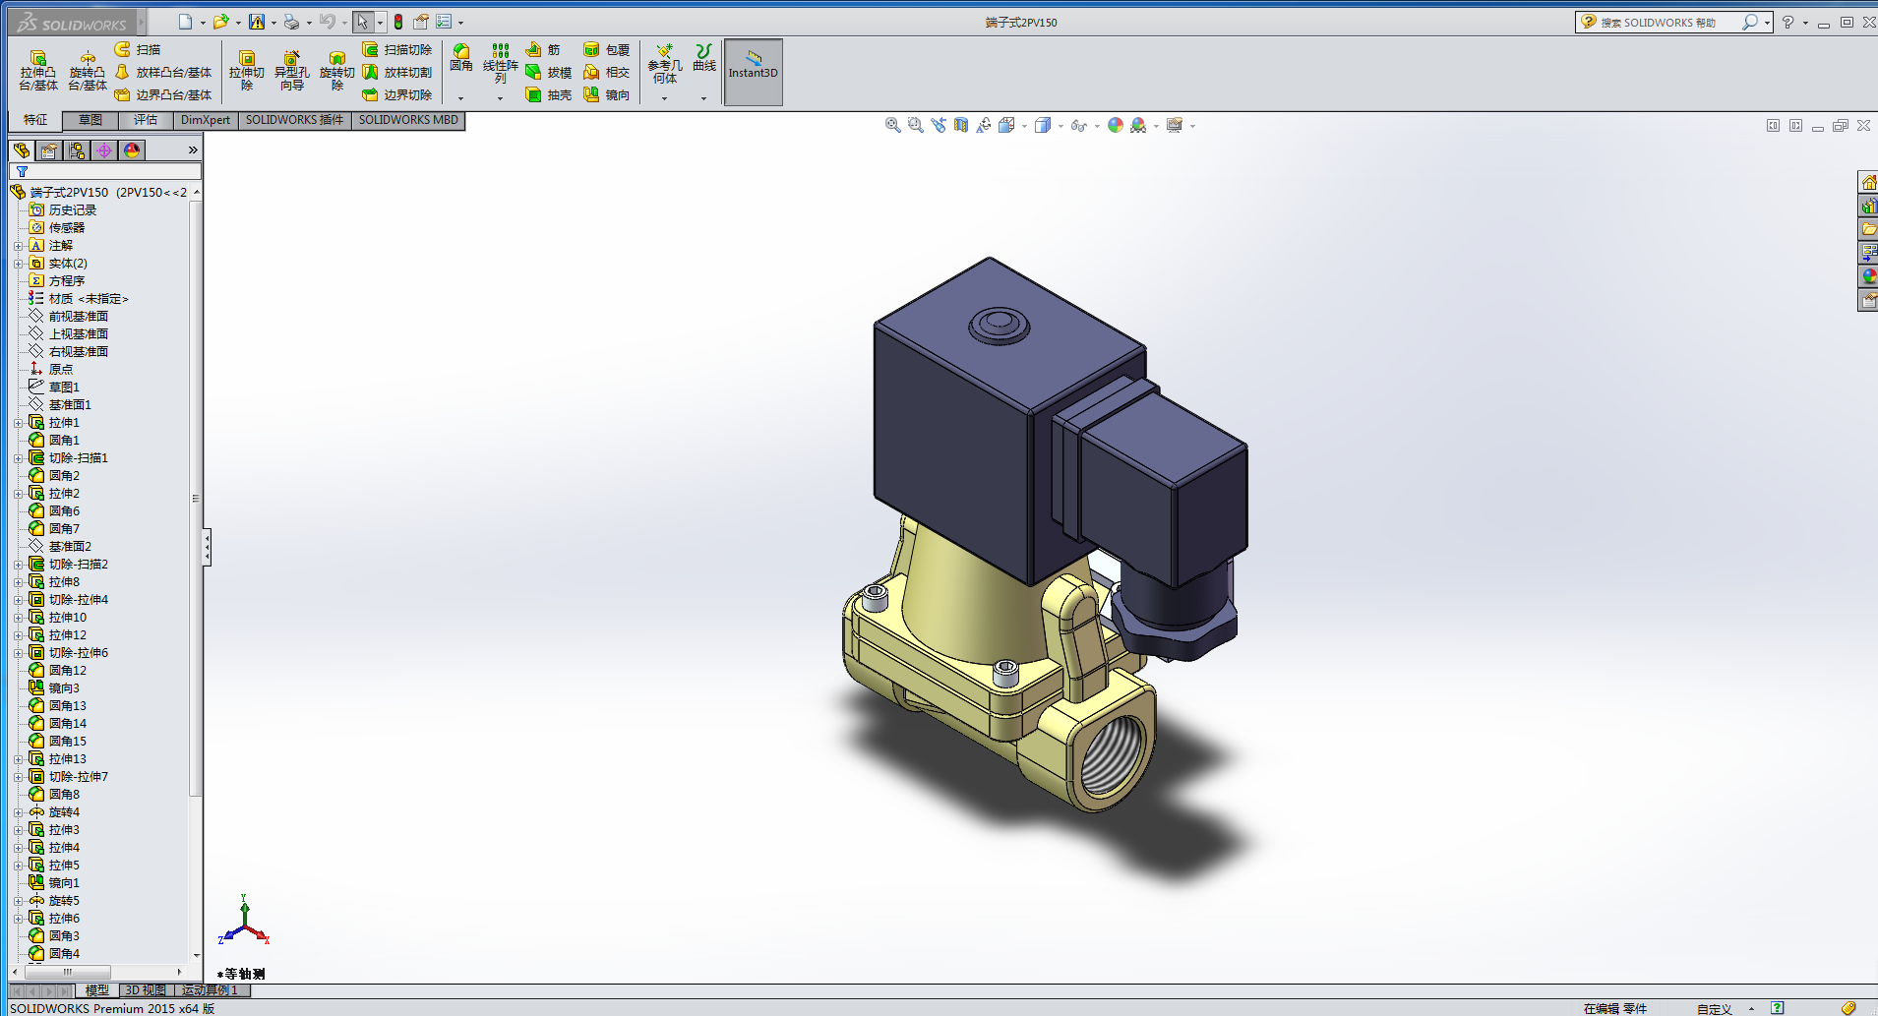Toggle the Instant3D button
Screen dimensions: 1878x1016
point(753,72)
